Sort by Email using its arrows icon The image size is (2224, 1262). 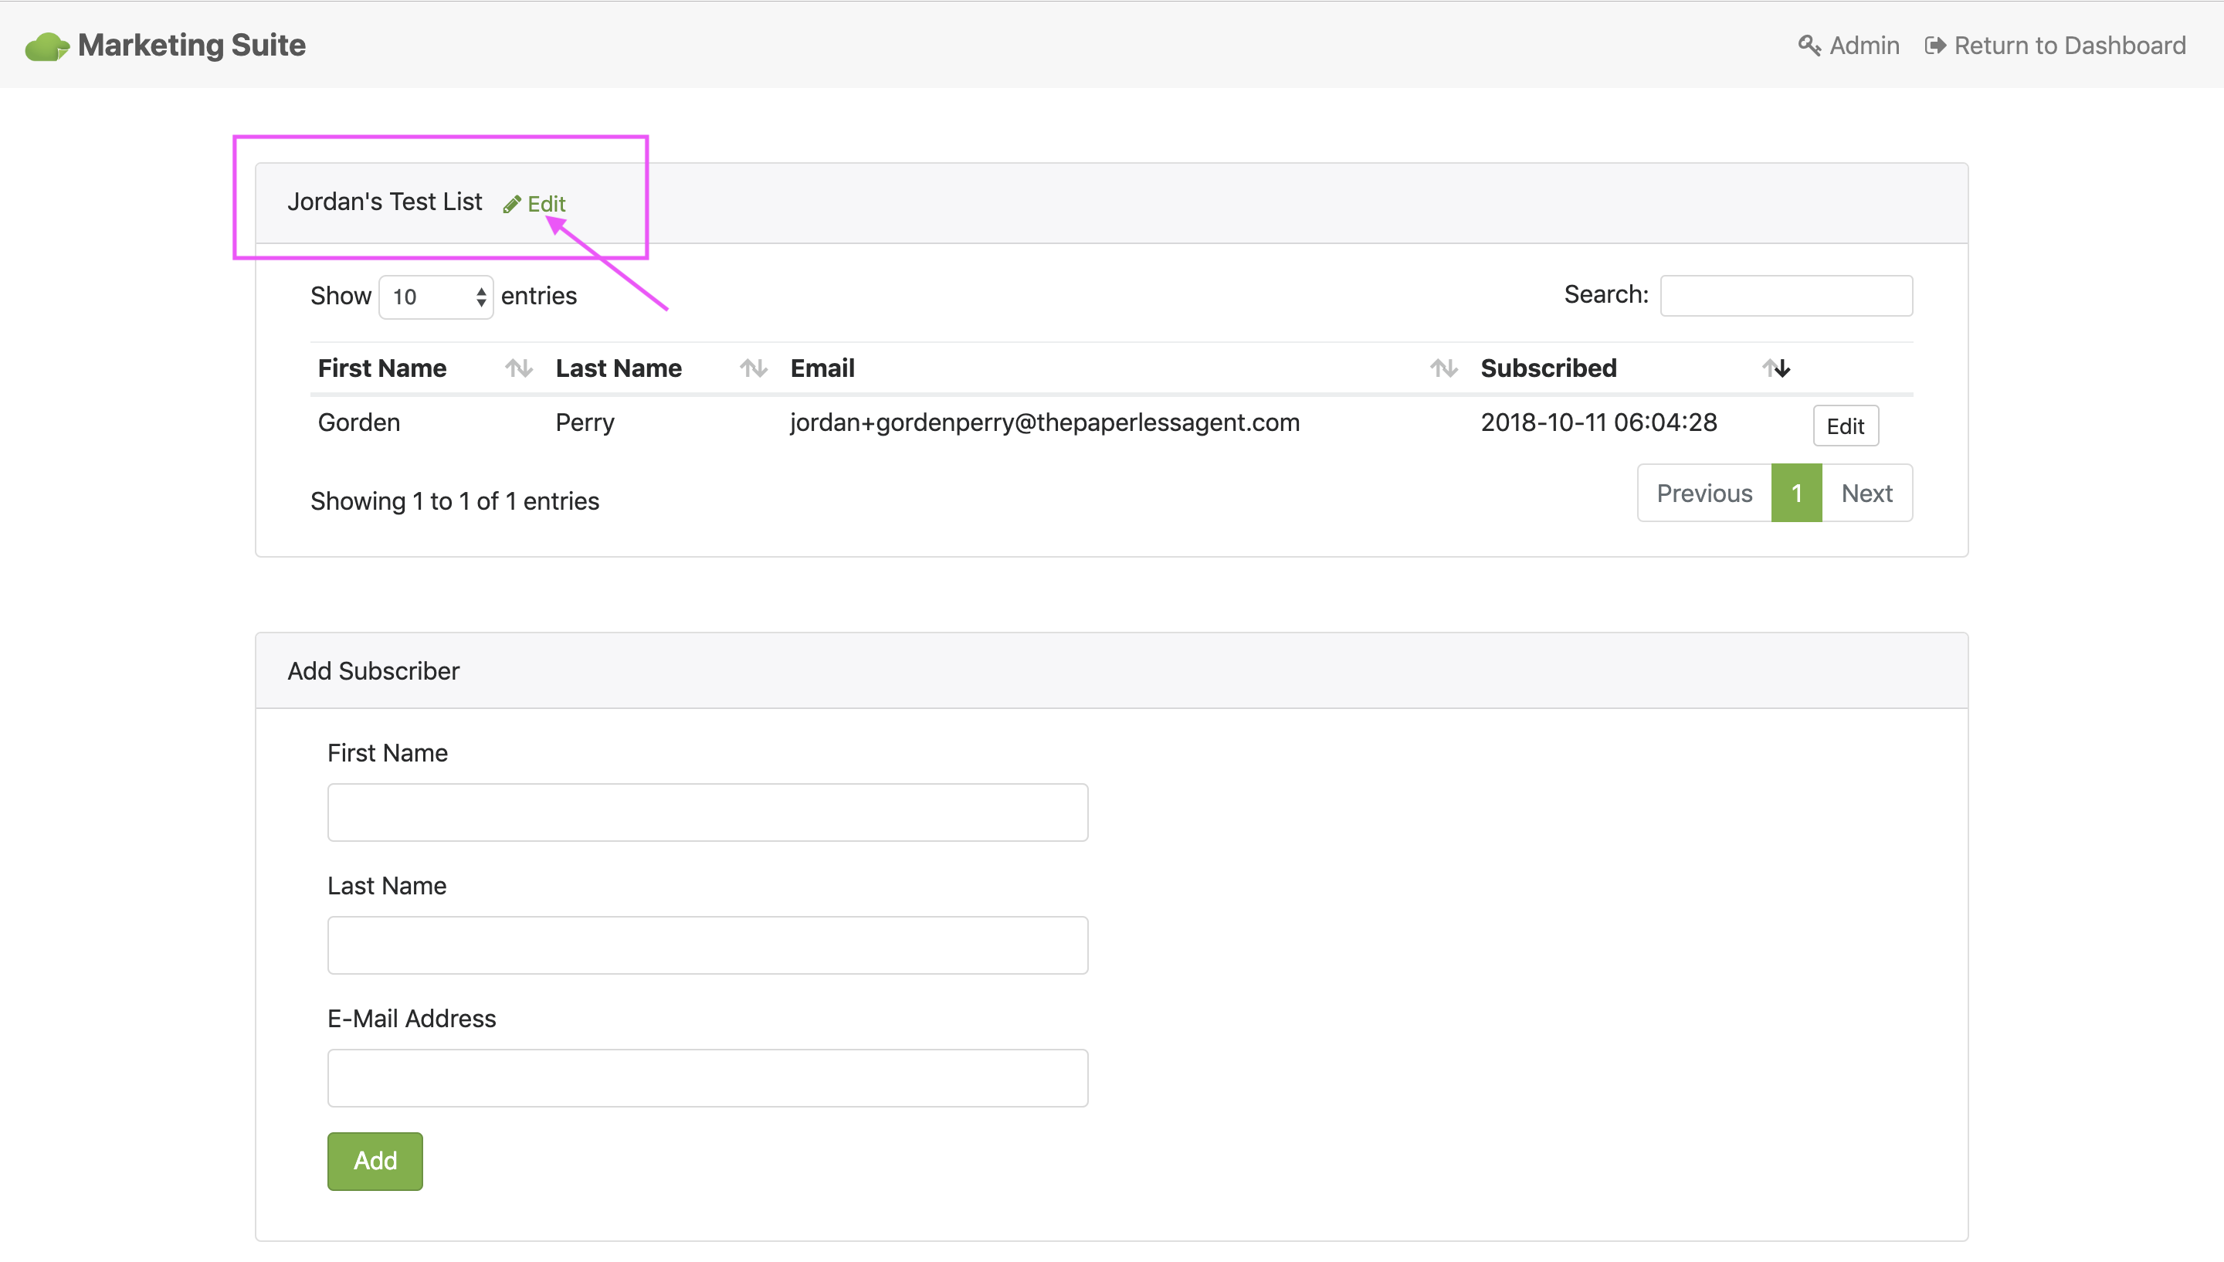[1443, 368]
